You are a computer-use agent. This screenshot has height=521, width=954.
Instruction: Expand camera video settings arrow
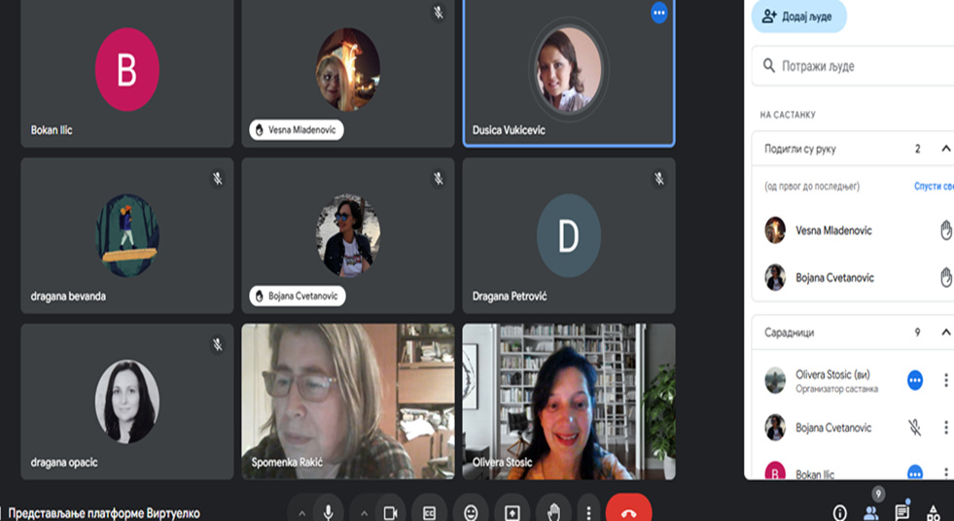coord(364,513)
